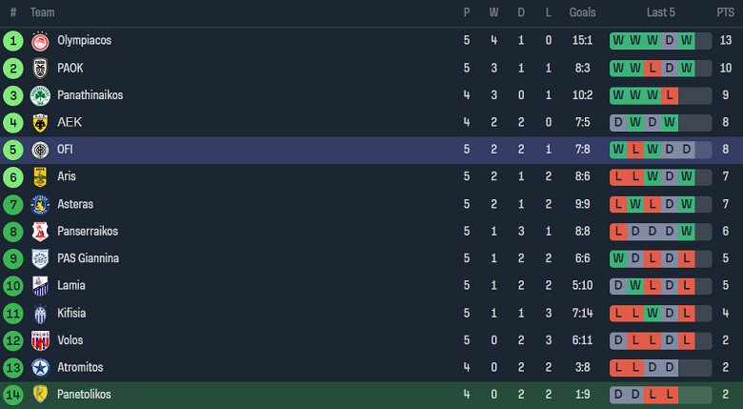Click Olympiacos' first W result in Last 5

click(x=619, y=41)
